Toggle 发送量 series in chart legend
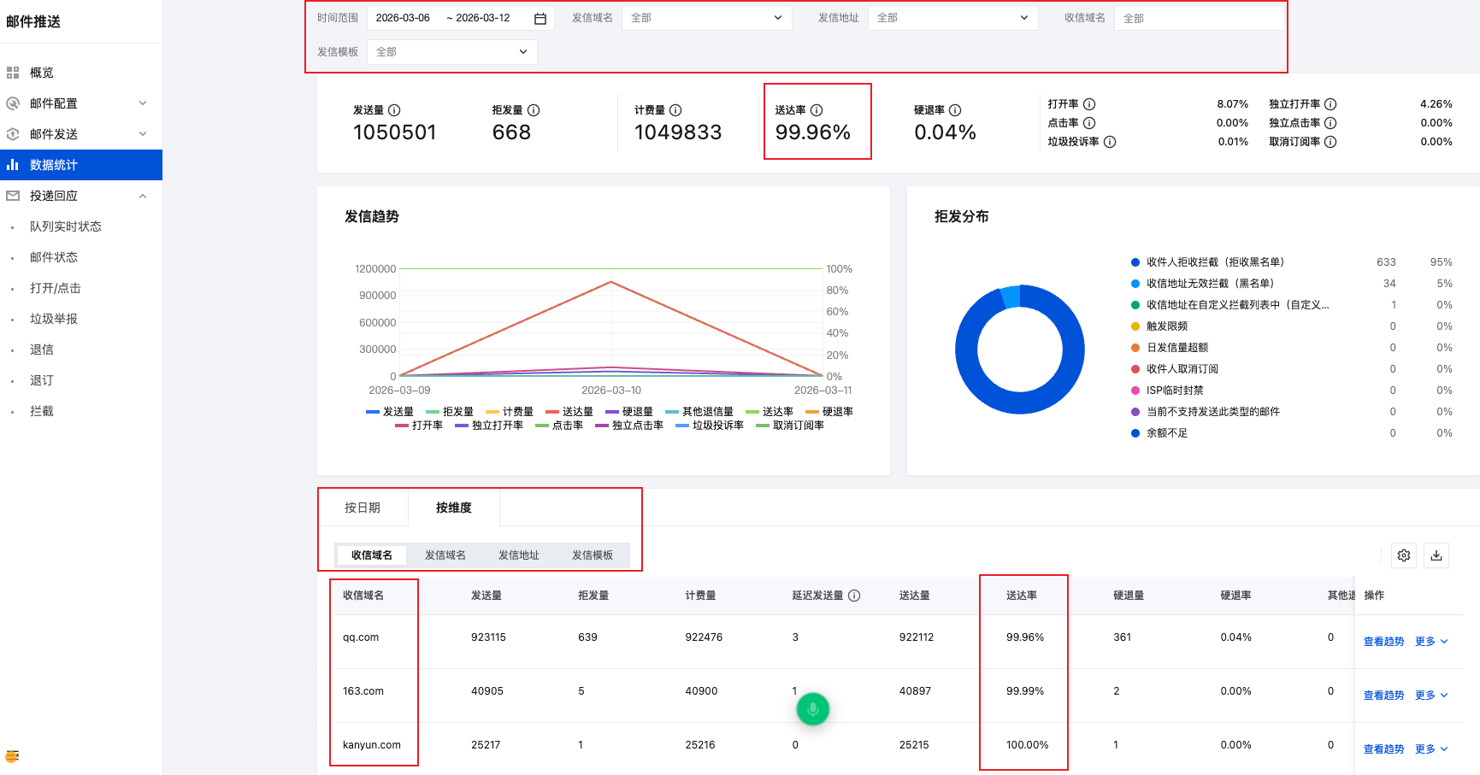 pos(390,412)
